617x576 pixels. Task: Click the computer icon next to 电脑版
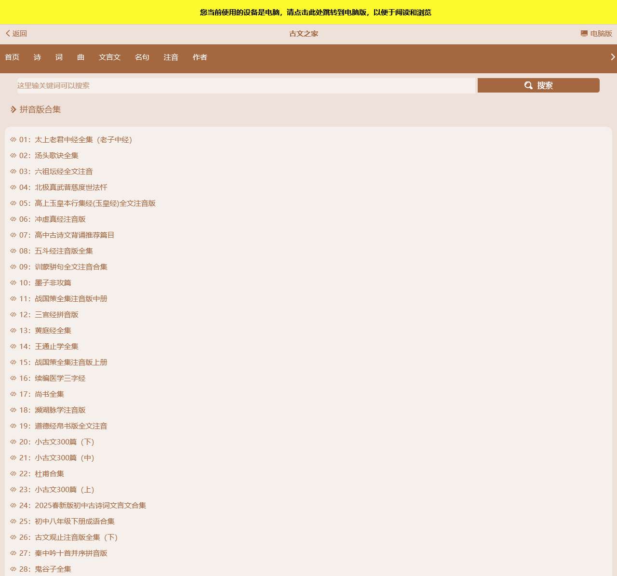point(582,33)
